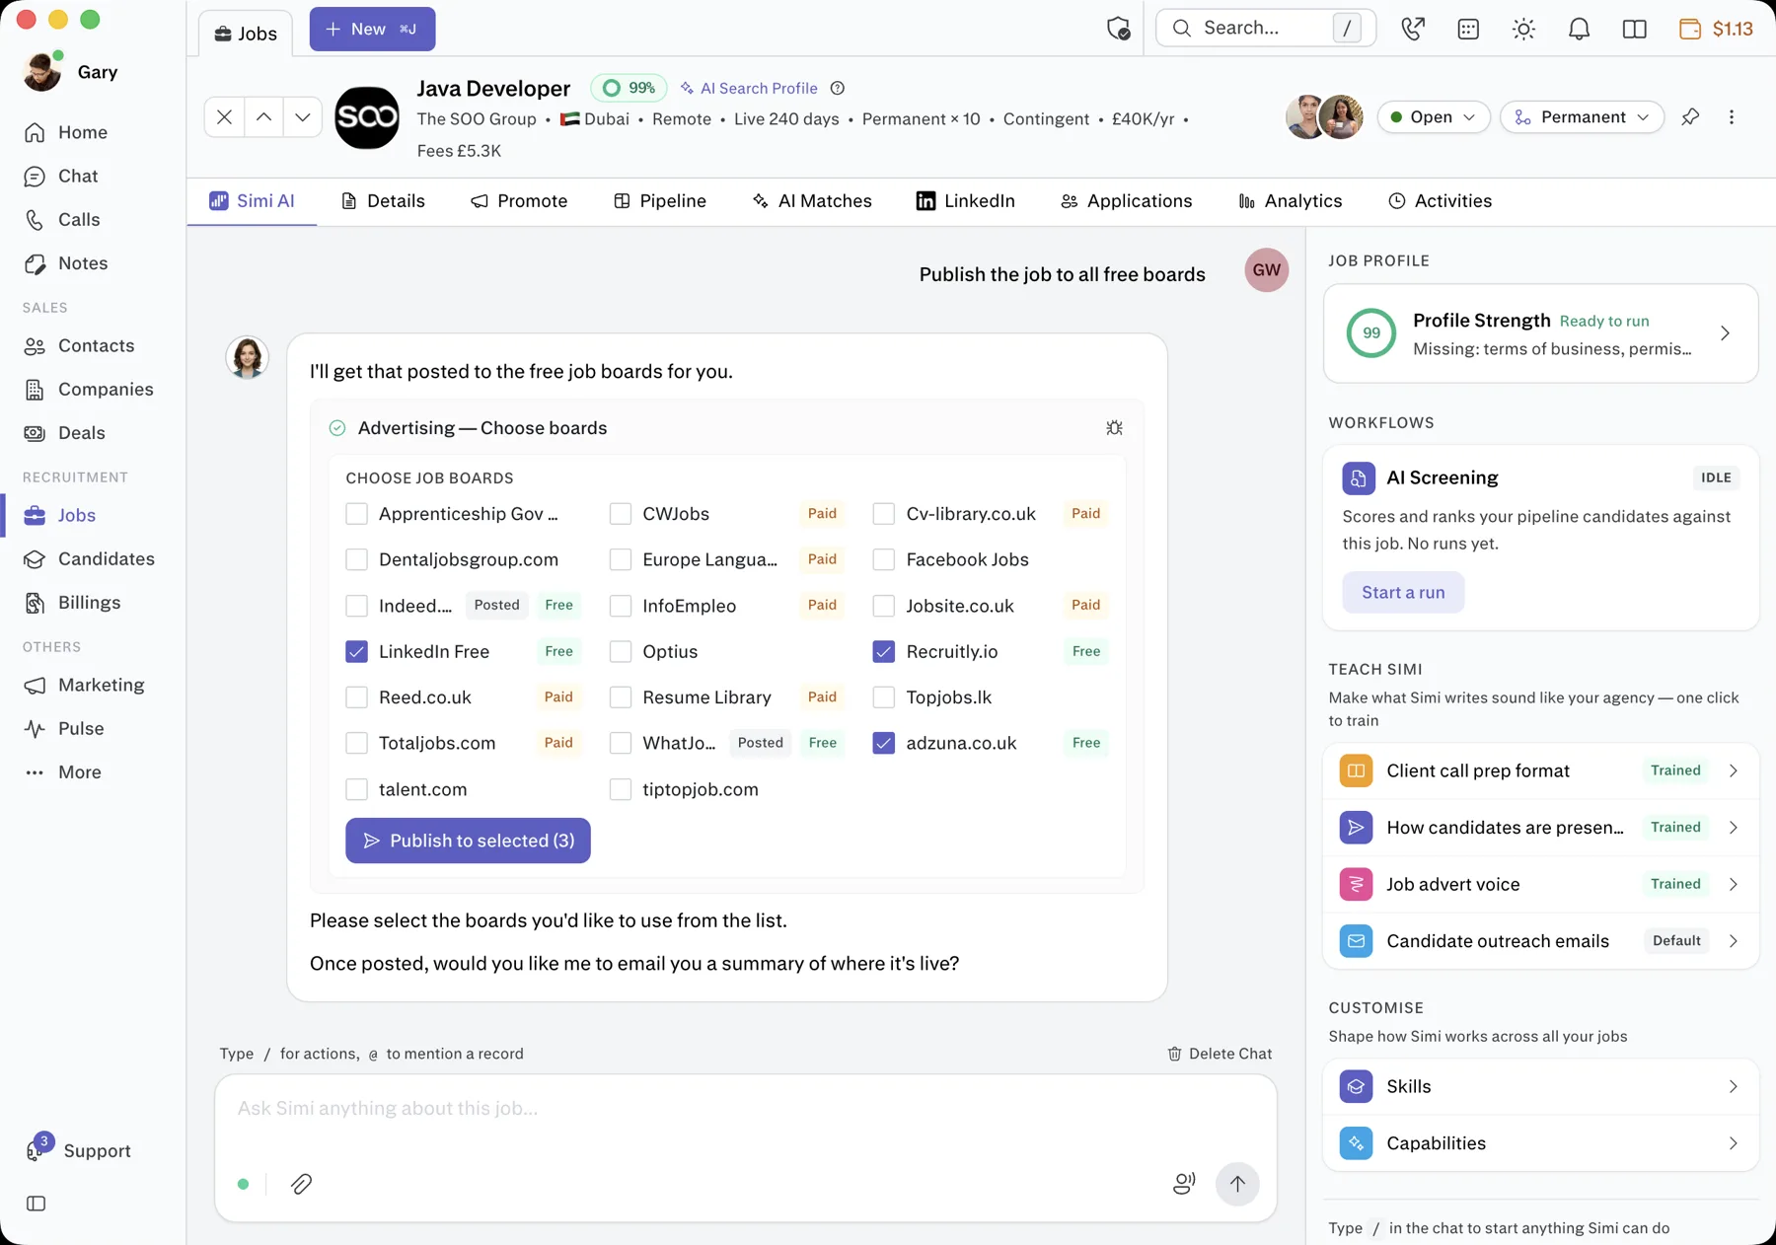Uncheck the LinkedIn Free board
This screenshot has width=1776, height=1245.
357,651
